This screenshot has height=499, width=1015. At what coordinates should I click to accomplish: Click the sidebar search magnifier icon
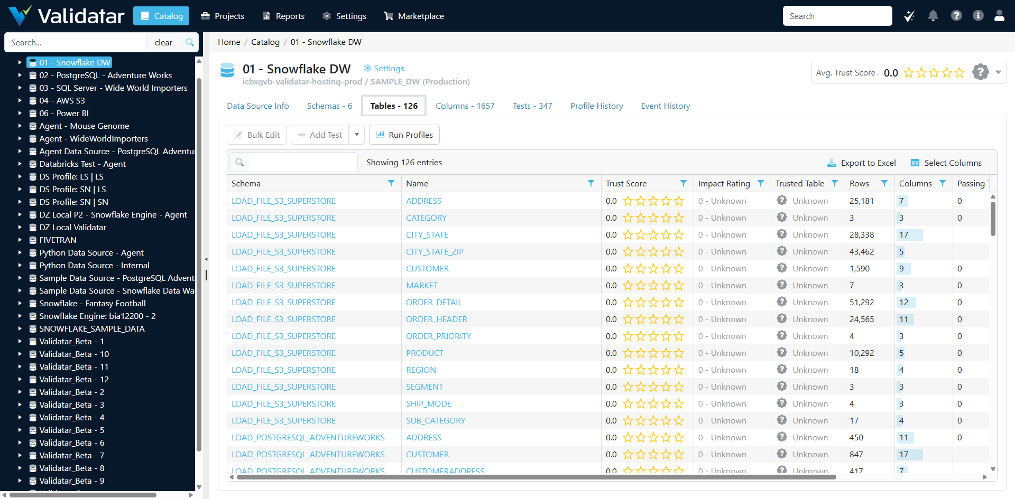[x=190, y=42]
